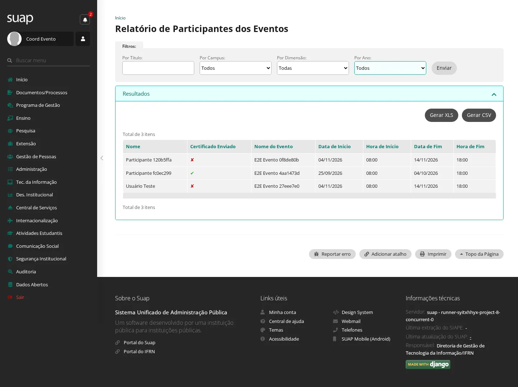Open the Design System footer link
518x387 pixels.
pyautogui.click(x=357, y=312)
